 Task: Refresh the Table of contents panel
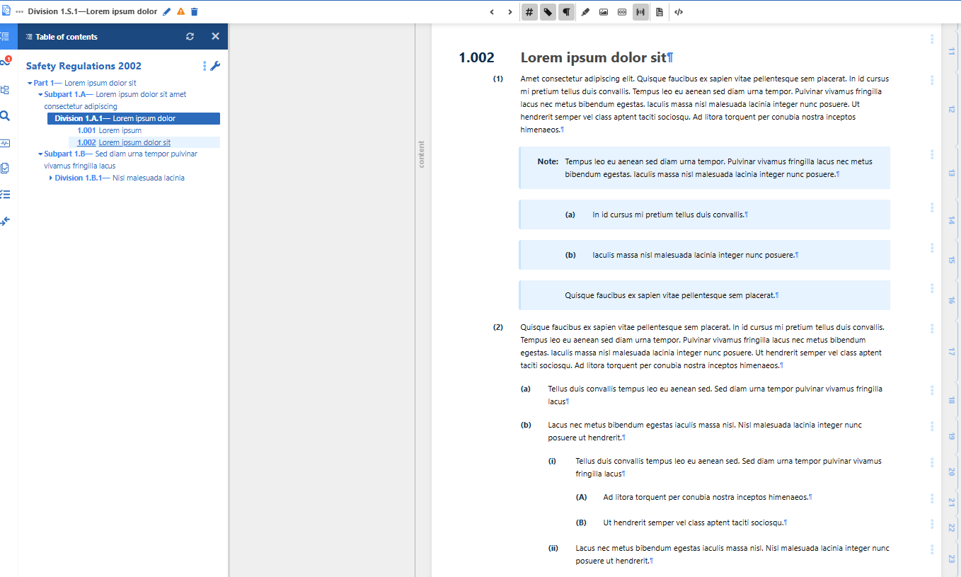190,37
